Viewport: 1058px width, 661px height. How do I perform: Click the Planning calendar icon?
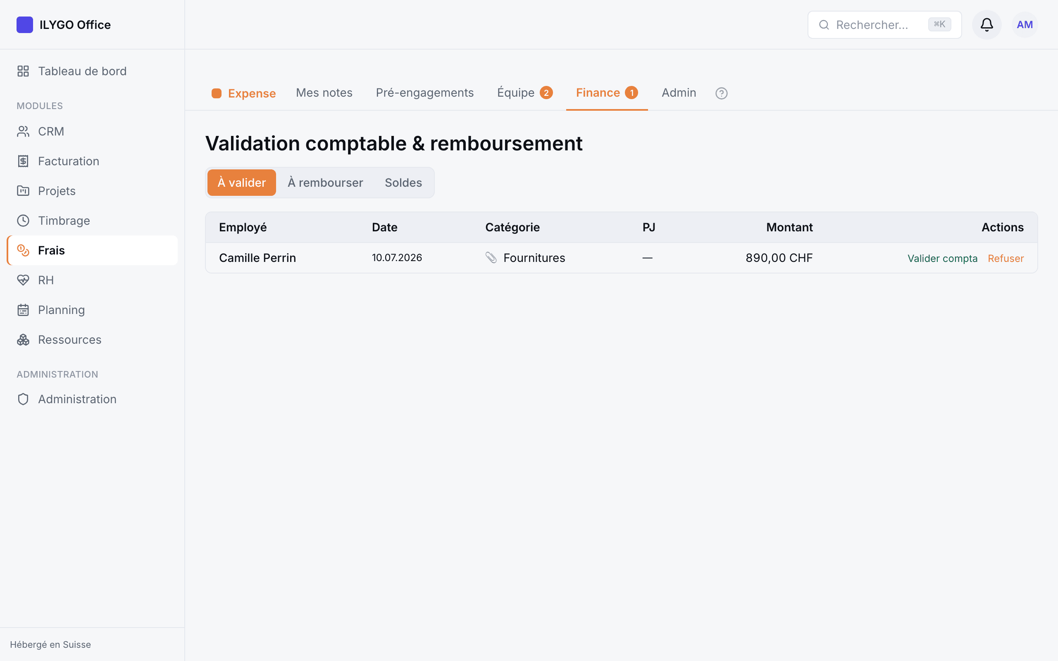pos(23,309)
